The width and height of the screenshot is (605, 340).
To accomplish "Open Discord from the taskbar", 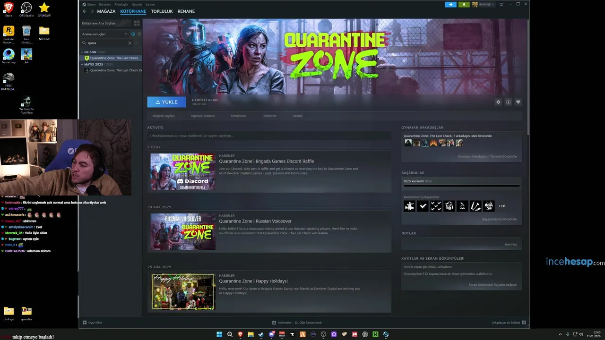I will [x=272, y=334].
